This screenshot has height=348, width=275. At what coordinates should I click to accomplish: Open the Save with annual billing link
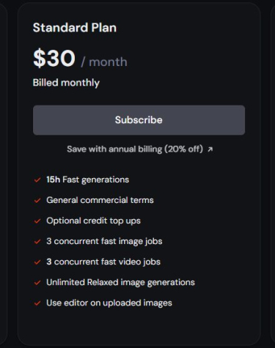coord(135,149)
